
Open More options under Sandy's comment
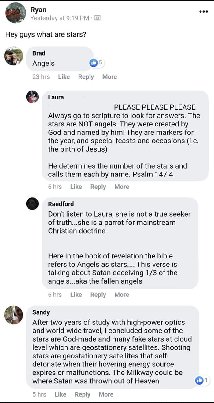pyautogui.click(x=106, y=394)
